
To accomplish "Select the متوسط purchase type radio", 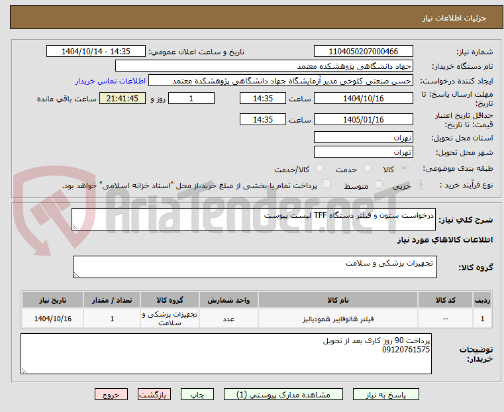I will (379, 184).
